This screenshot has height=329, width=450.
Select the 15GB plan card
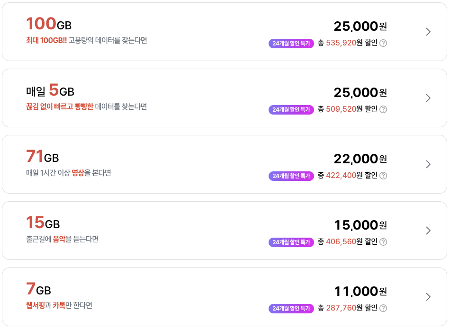click(225, 231)
